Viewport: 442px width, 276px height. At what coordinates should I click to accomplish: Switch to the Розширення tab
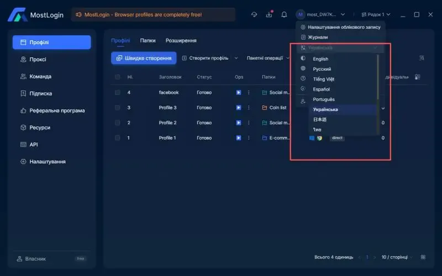pos(181,40)
